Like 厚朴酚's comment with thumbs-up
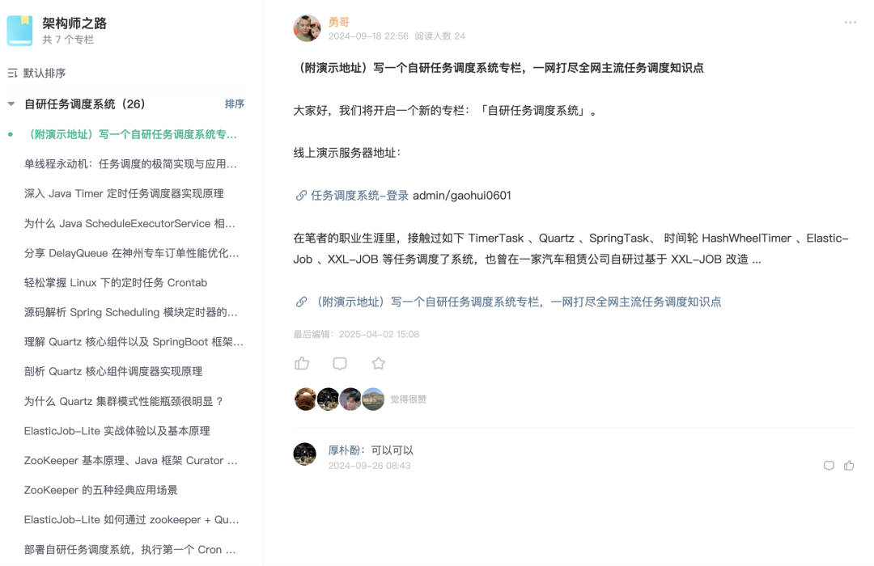 849,465
